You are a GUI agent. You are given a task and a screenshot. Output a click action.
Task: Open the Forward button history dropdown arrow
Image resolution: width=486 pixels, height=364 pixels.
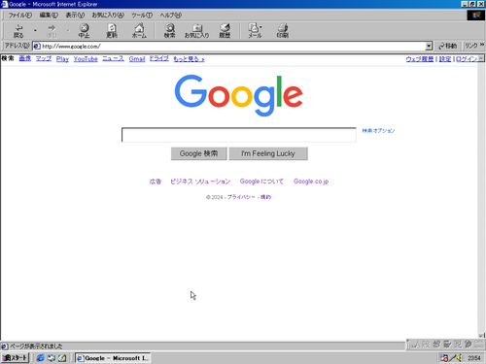coord(68,31)
